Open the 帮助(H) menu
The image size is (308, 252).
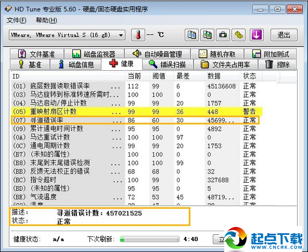[46, 20]
